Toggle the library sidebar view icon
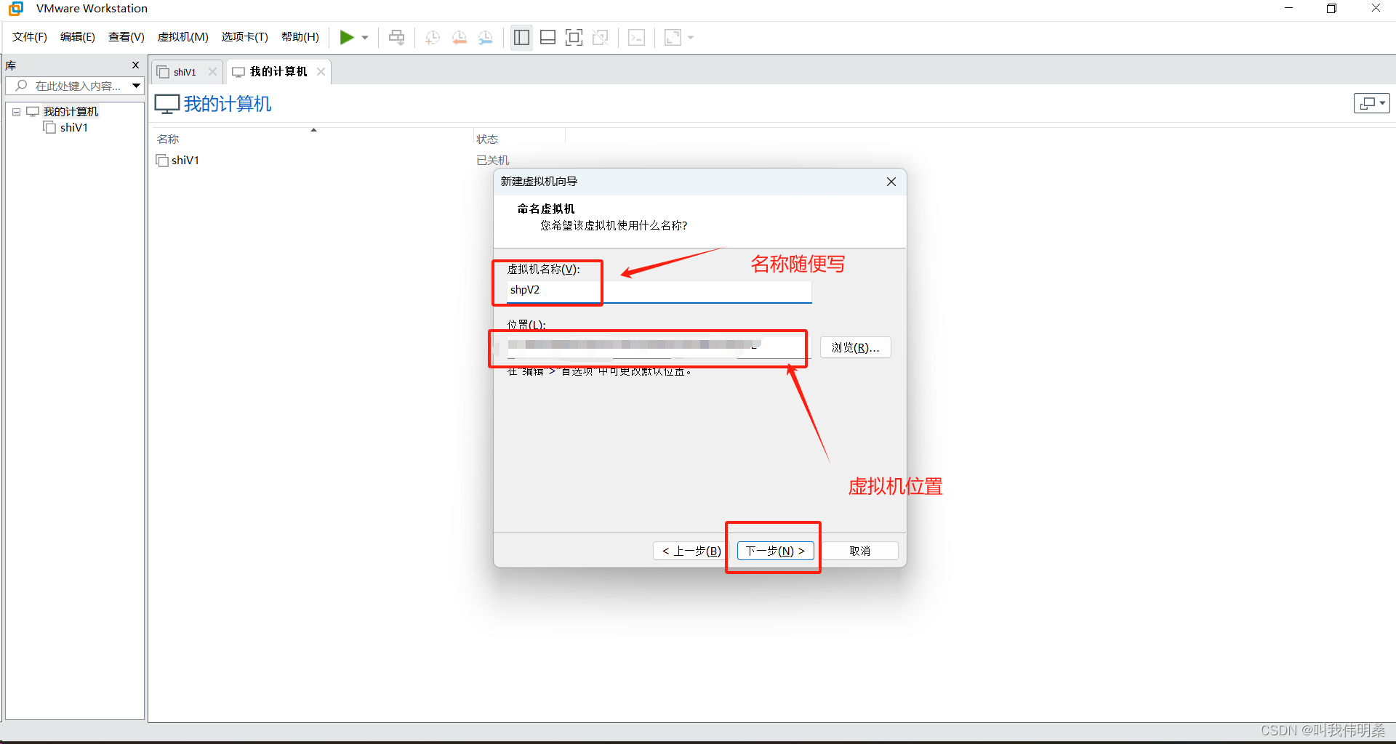 click(521, 37)
